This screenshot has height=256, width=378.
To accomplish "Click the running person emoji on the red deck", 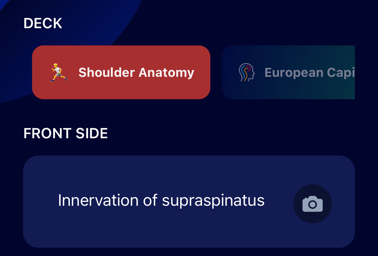I will pyautogui.click(x=58, y=72).
